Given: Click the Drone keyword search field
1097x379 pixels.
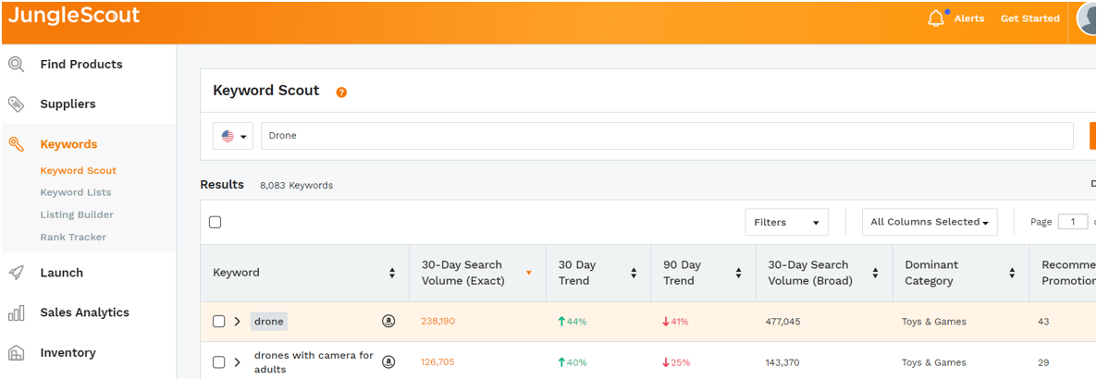Looking at the screenshot, I should (x=668, y=136).
